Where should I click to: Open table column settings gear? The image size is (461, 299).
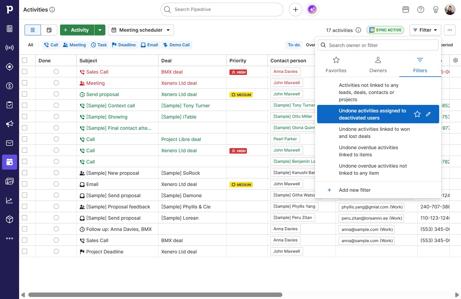click(x=456, y=60)
